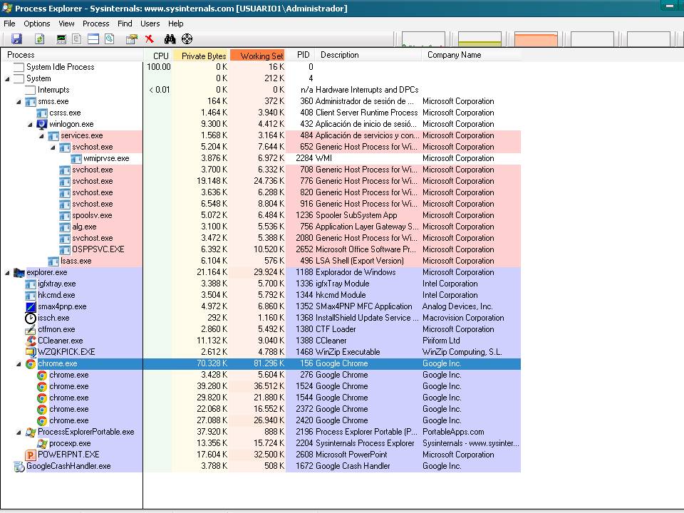Click the Refresh Now toolbar icon
Screen dimensions: 684x513
pos(40,38)
